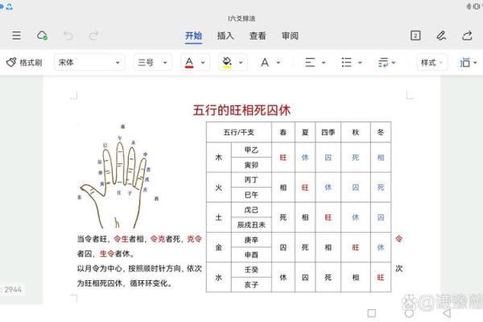Select the cell containing 壬癸

[251, 270]
